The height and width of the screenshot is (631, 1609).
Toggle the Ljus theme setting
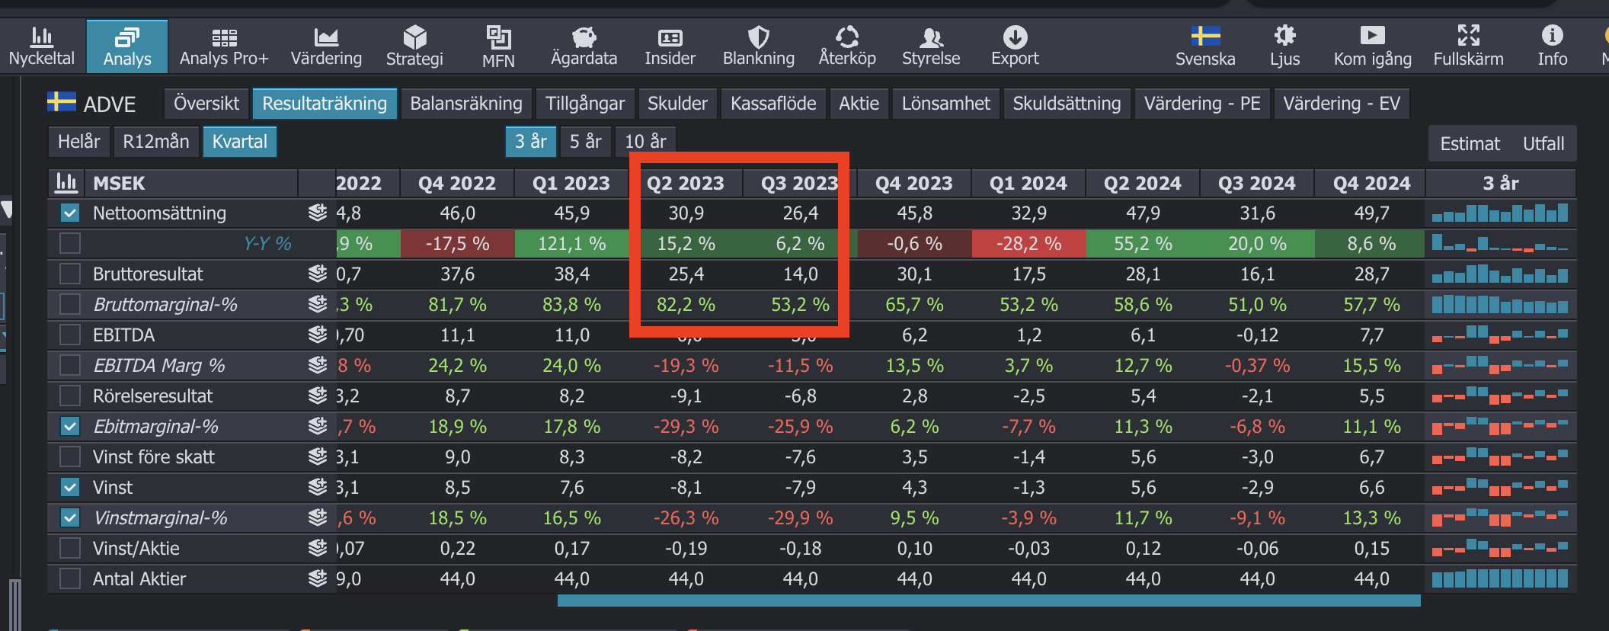1284,36
